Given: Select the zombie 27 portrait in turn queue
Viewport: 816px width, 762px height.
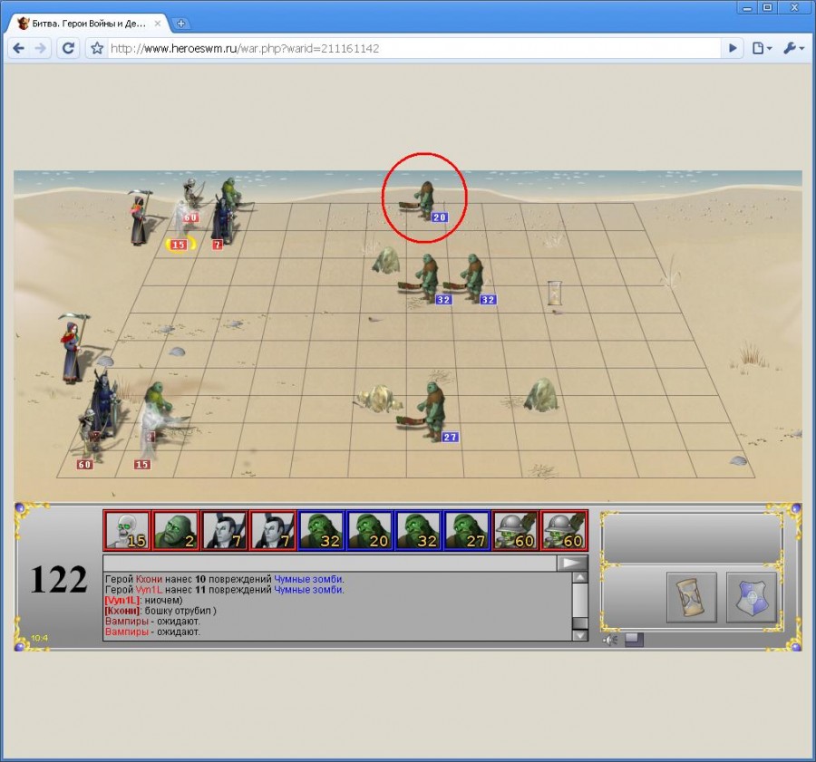Looking at the screenshot, I should [x=467, y=530].
